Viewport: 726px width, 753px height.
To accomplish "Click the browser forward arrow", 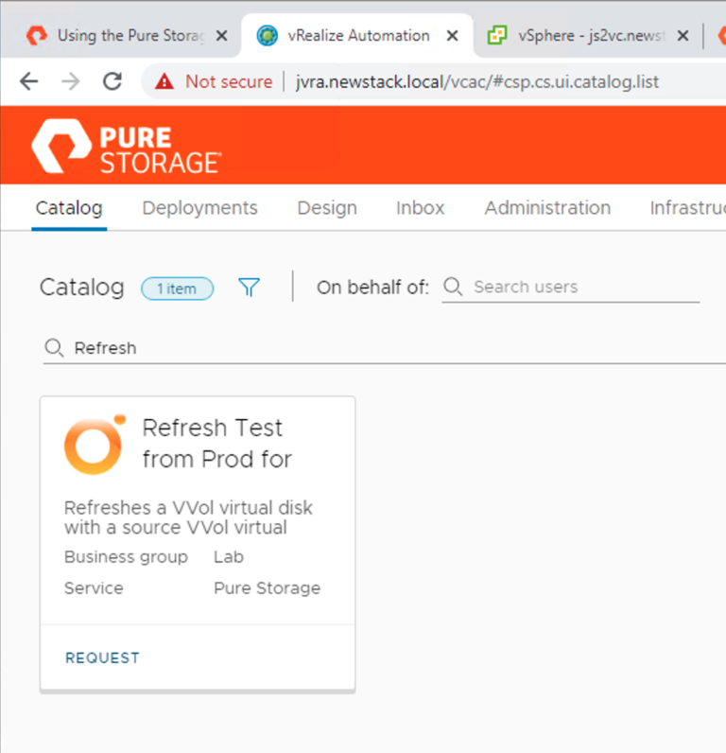I will [71, 82].
